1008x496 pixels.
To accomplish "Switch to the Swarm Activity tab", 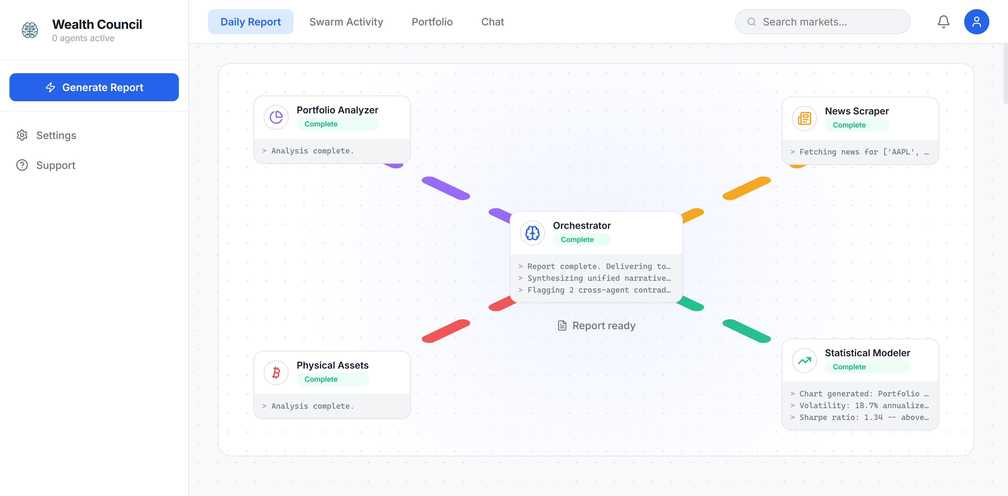I will 346,22.
